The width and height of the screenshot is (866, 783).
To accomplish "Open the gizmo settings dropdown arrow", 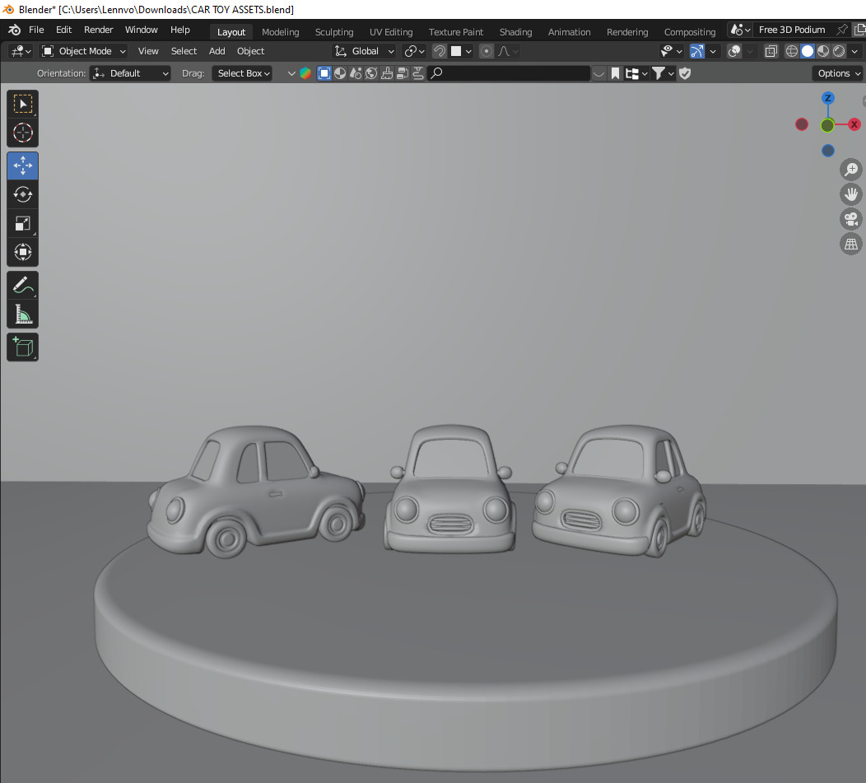I will coord(713,51).
